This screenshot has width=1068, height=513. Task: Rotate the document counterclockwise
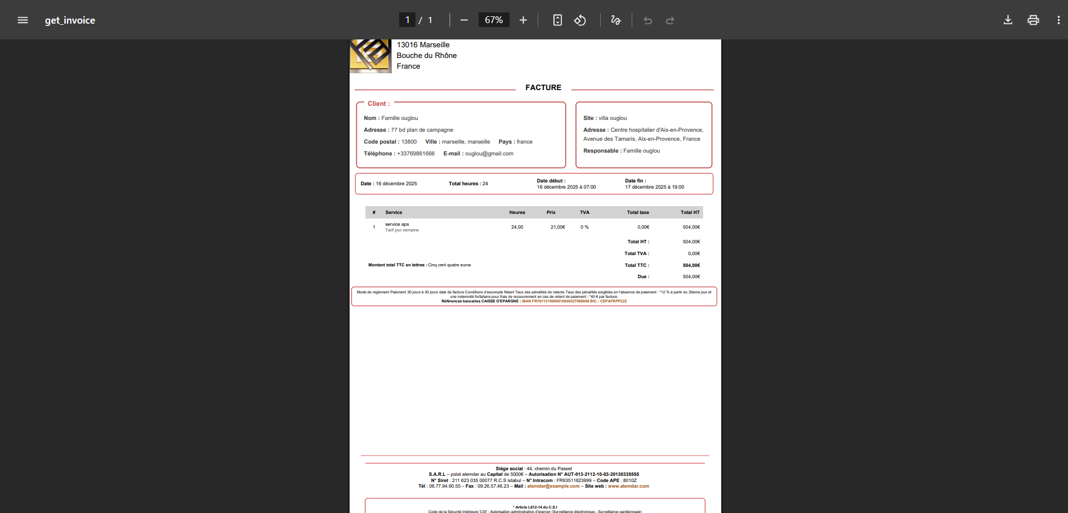(580, 20)
